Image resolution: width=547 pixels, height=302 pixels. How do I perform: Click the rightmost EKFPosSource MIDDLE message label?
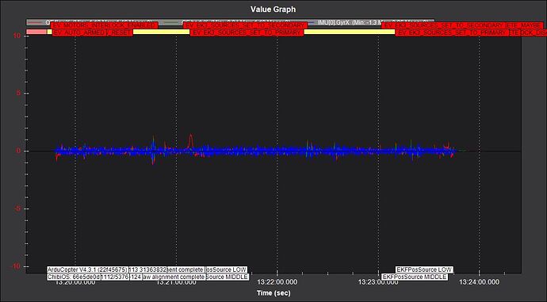coord(415,277)
